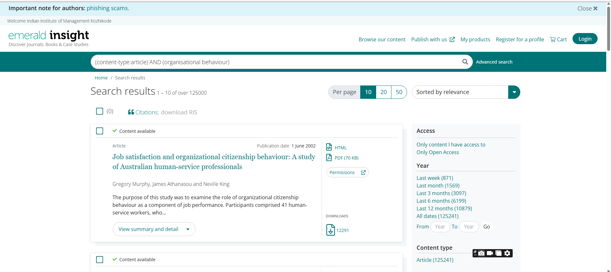Set results per page to 50
Screen dimensions: 611x272
tap(399, 92)
